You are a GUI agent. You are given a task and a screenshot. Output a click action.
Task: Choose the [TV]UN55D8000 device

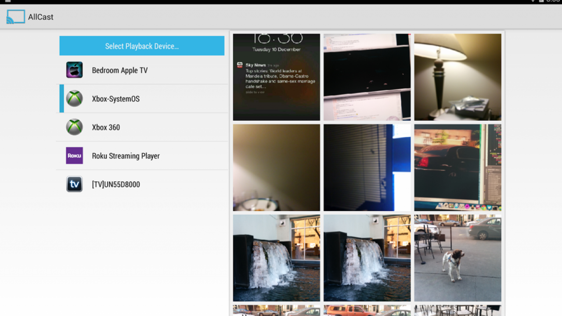(116, 184)
